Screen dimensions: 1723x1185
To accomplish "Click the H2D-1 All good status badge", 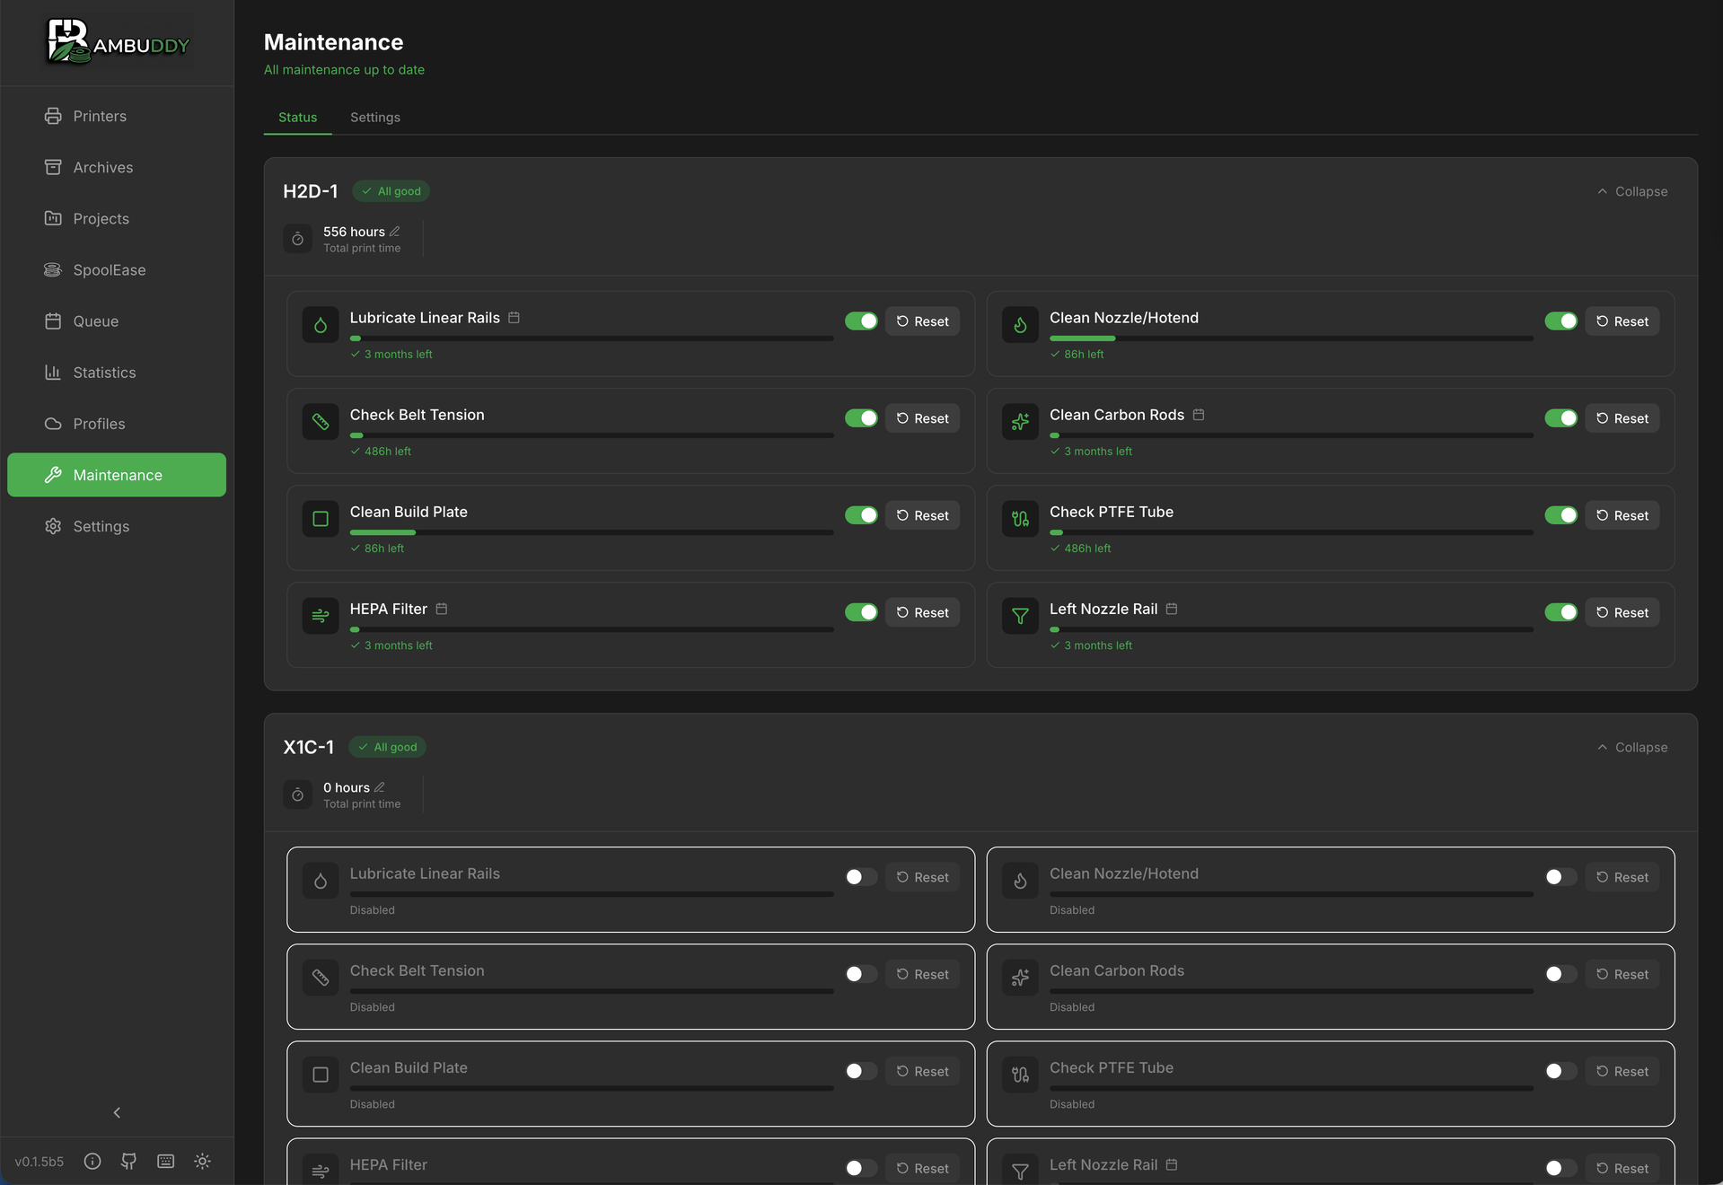I will click(391, 191).
